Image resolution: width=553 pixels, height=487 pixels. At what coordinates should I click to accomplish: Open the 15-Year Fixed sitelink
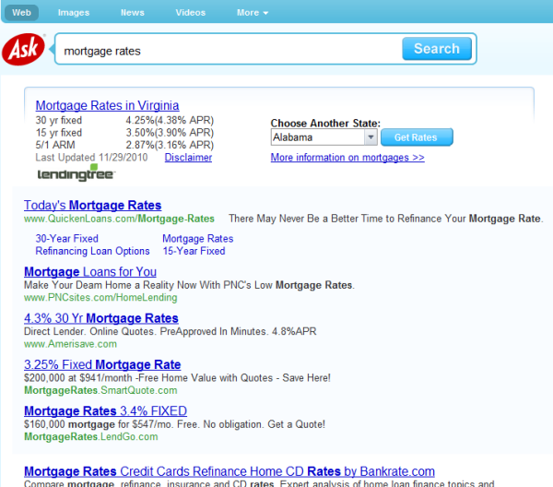tap(194, 251)
